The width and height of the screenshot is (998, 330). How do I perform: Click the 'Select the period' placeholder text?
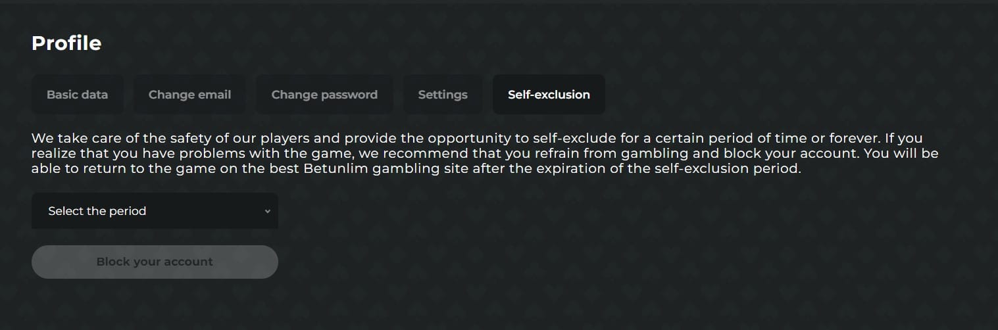click(97, 211)
